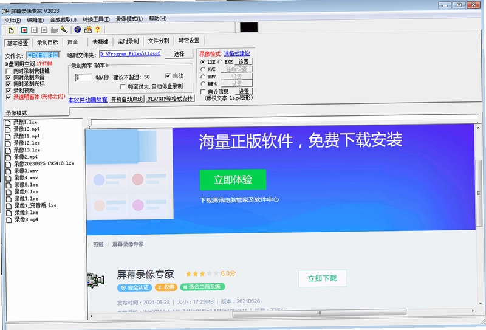This screenshot has width=486, height=330.
Task: Start recording with the red record icon
Action: [24, 30]
